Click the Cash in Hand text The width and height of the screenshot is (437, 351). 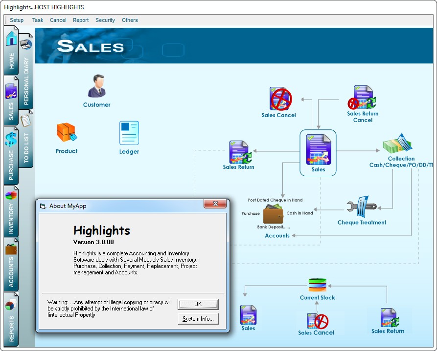coord(299,213)
